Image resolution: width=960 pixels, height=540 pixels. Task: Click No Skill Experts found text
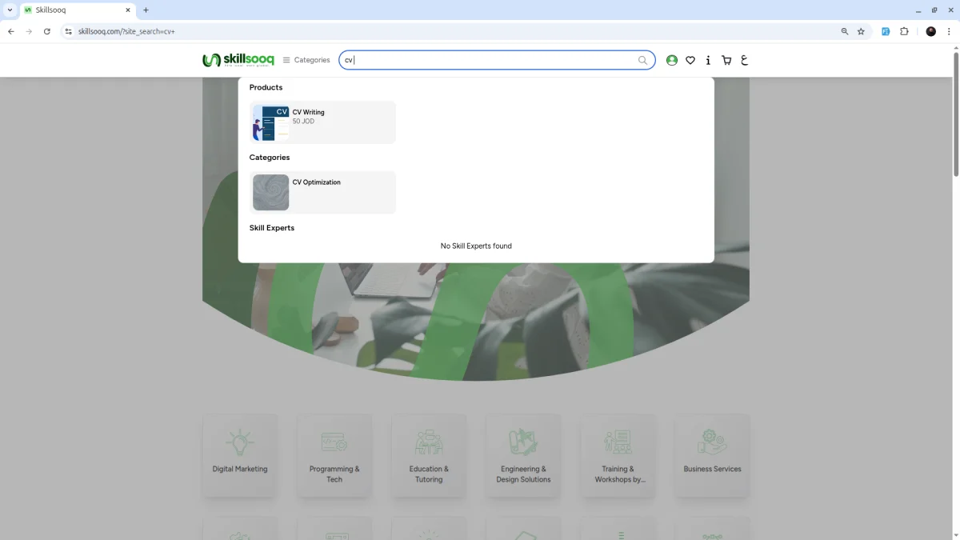click(476, 246)
